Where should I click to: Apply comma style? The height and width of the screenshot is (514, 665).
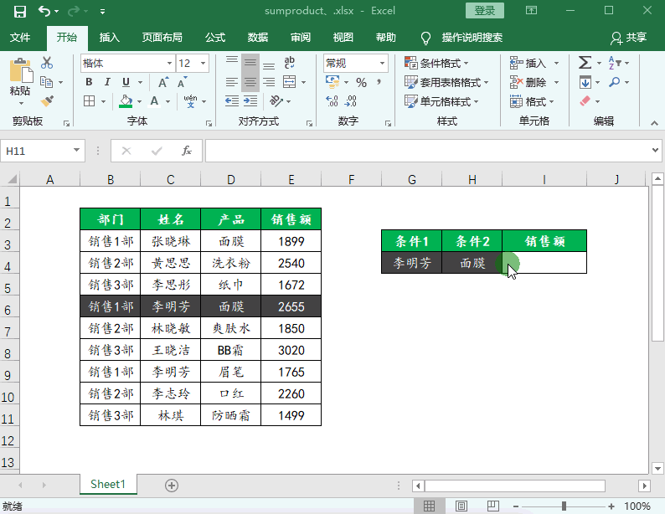(x=379, y=81)
